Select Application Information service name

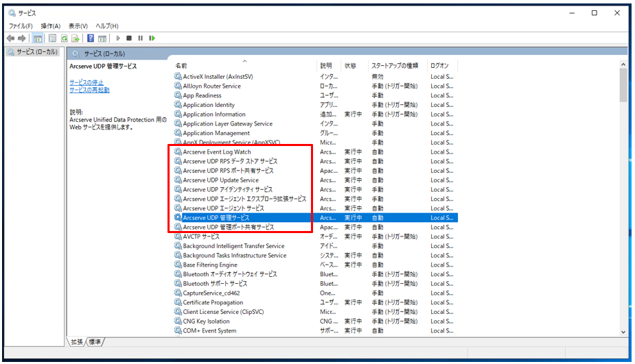click(x=214, y=114)
